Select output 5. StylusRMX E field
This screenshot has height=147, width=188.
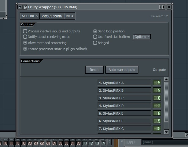(124, 113)
